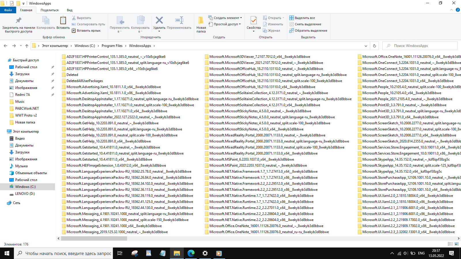The height and width of the screenshot is (259, 461).
Task: Click the Rename icon
Action: coord(179,20)
